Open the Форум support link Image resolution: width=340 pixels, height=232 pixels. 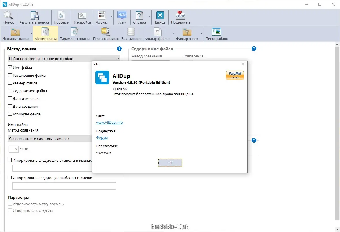click(102, 137)
